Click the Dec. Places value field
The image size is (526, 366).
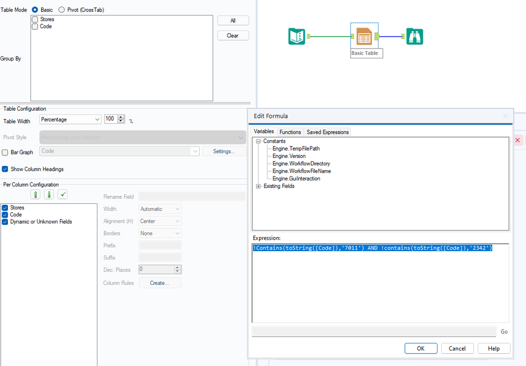157,270
